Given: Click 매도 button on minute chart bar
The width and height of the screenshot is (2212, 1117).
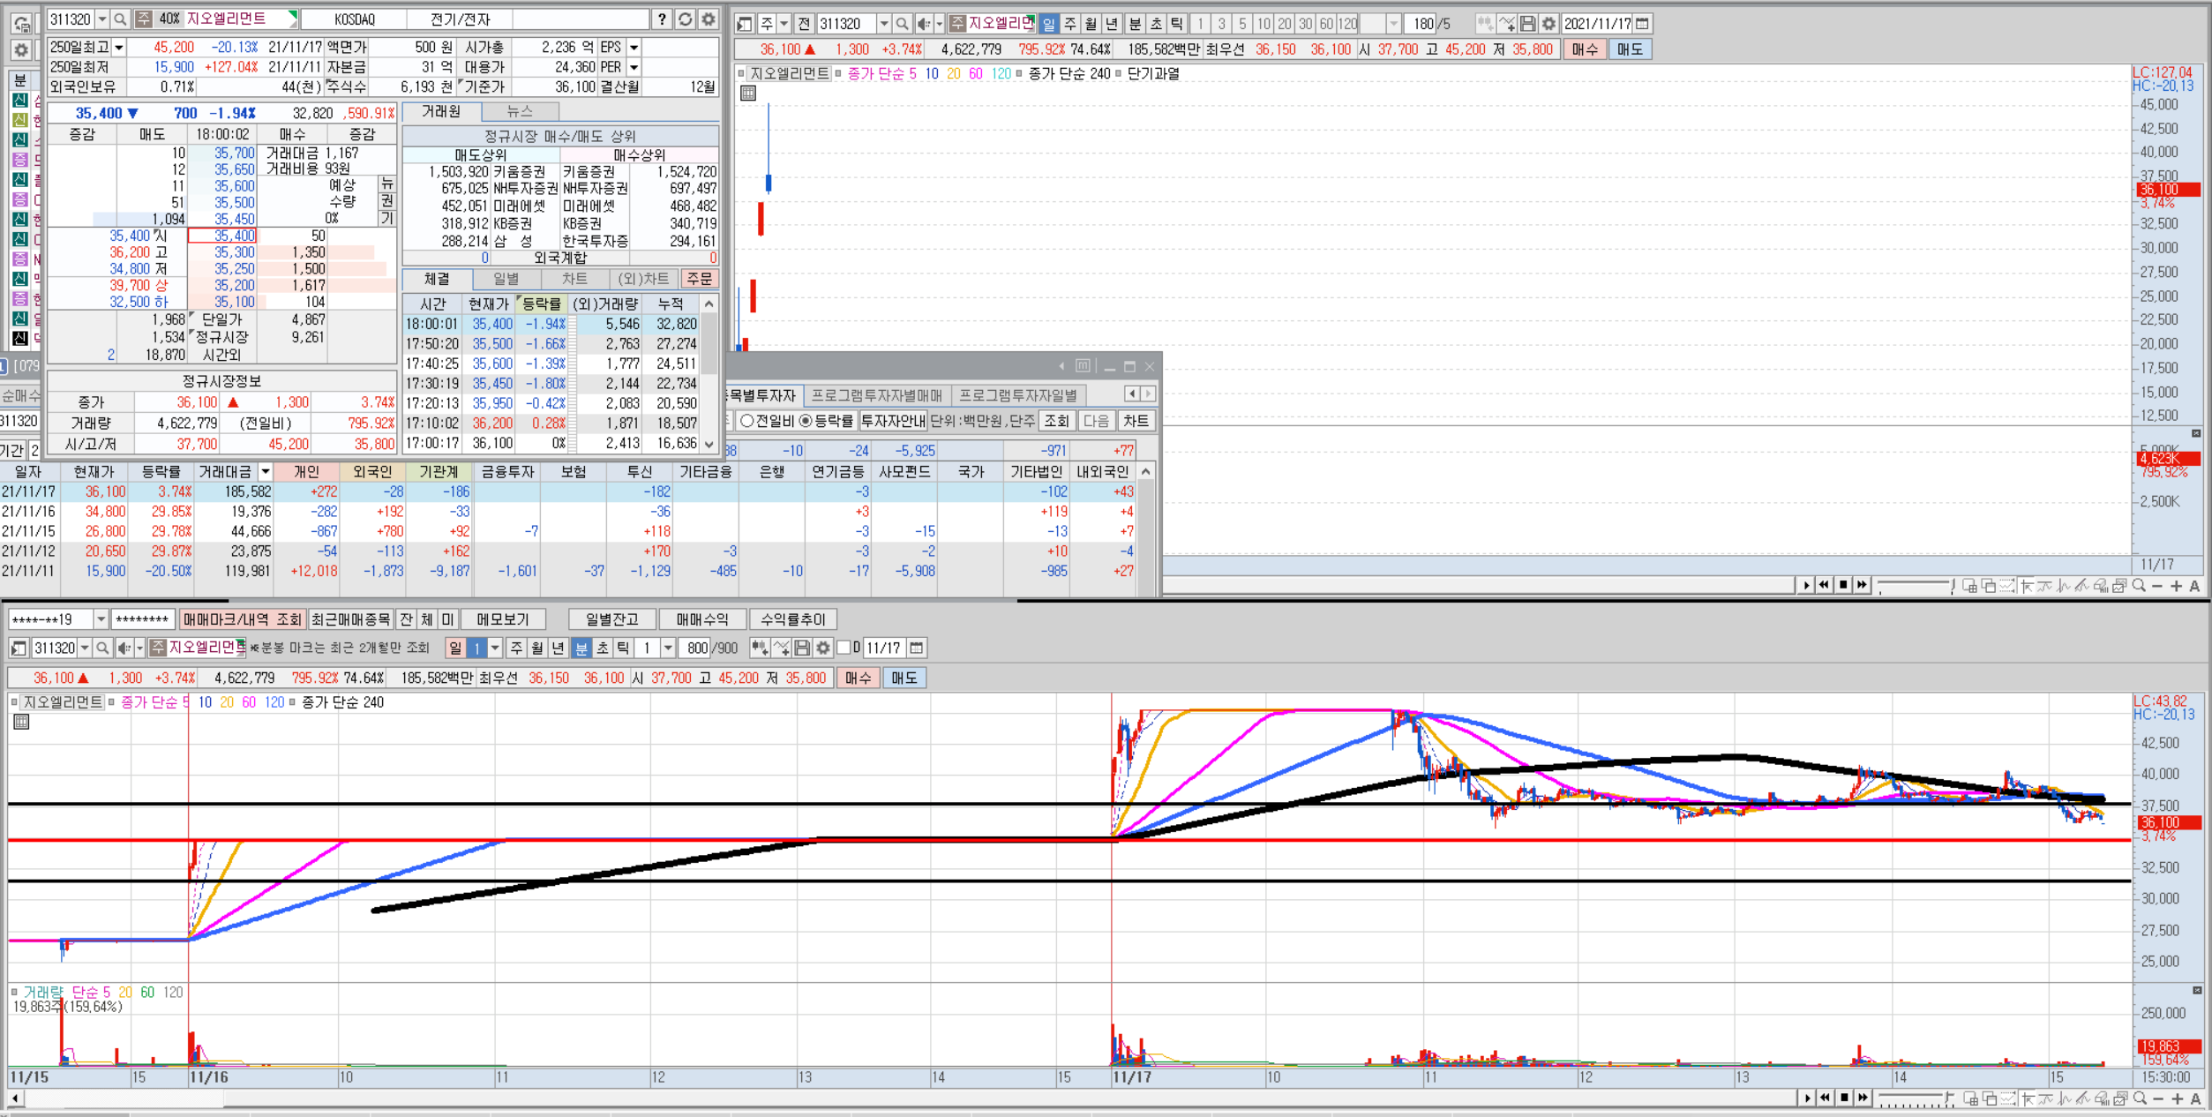Looking at the screenshot, I should [904, 678].
